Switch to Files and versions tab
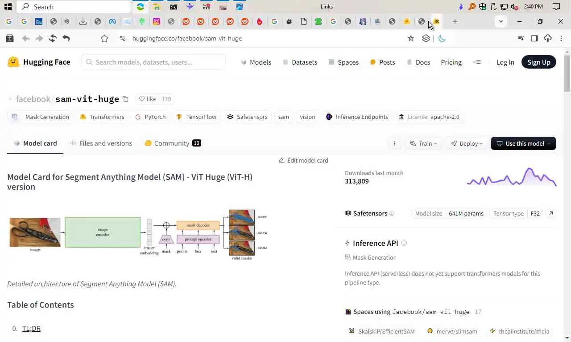This screenshot has height=342, width=571. (x=101, y=143)
